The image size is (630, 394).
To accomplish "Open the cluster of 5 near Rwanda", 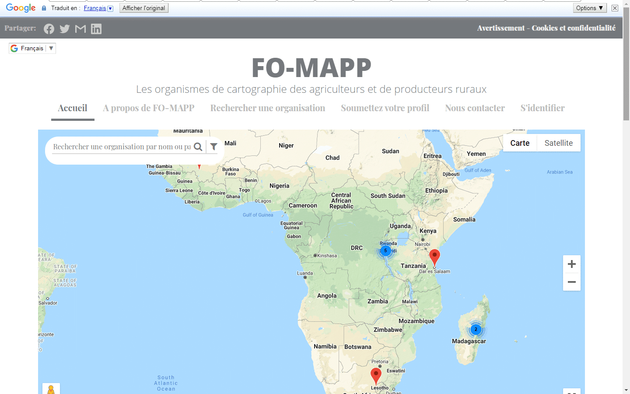I will coord(385,251).
